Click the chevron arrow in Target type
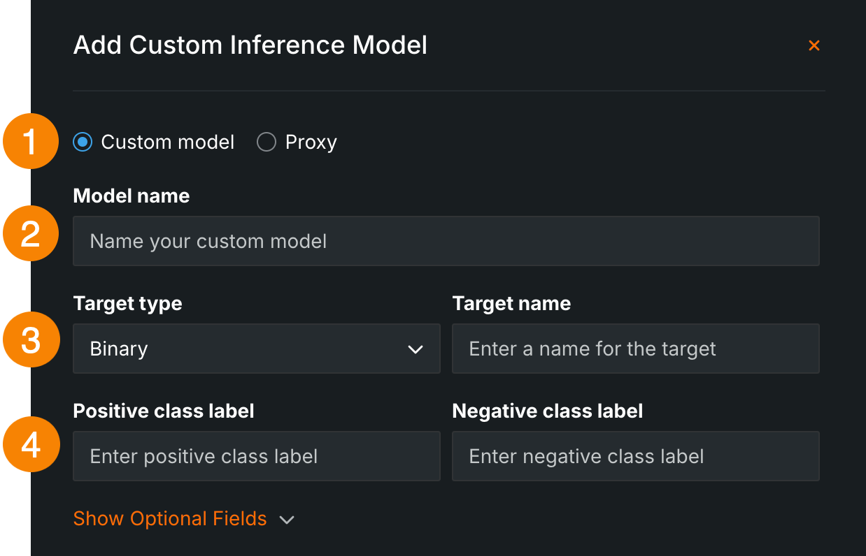 (416, 349)
